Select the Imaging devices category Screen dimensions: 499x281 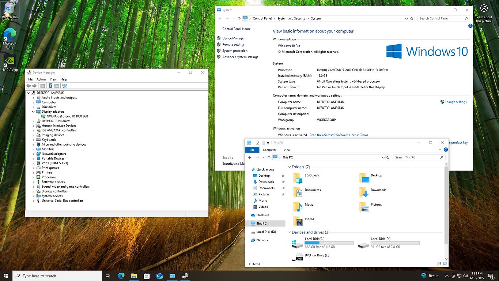(x=53, y=135)
